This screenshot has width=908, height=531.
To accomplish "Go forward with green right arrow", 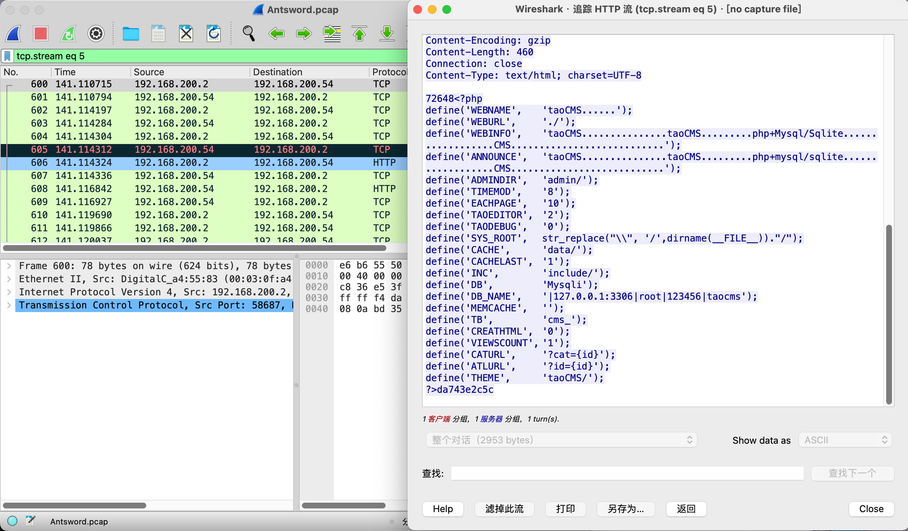I will pos(304,34).
